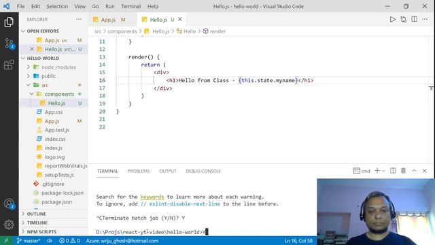Open the File menu

21,6
